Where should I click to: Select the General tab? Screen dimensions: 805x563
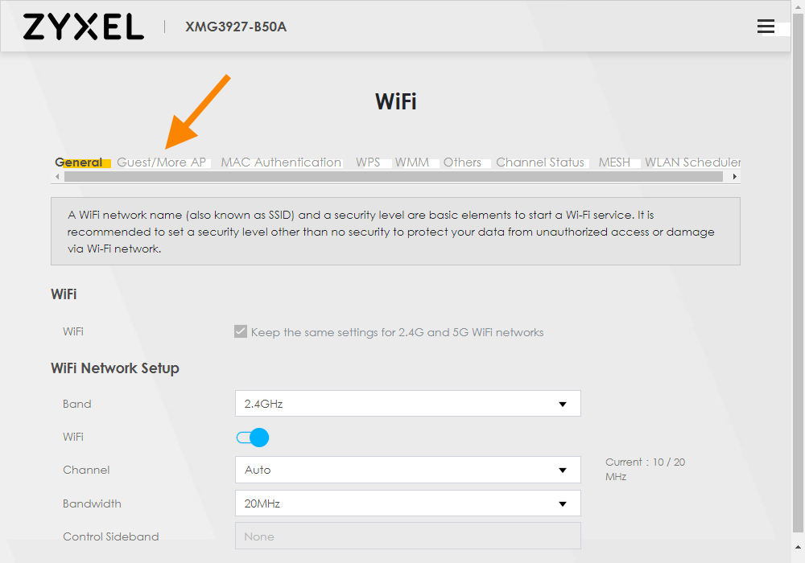click(x=79, y=162)
